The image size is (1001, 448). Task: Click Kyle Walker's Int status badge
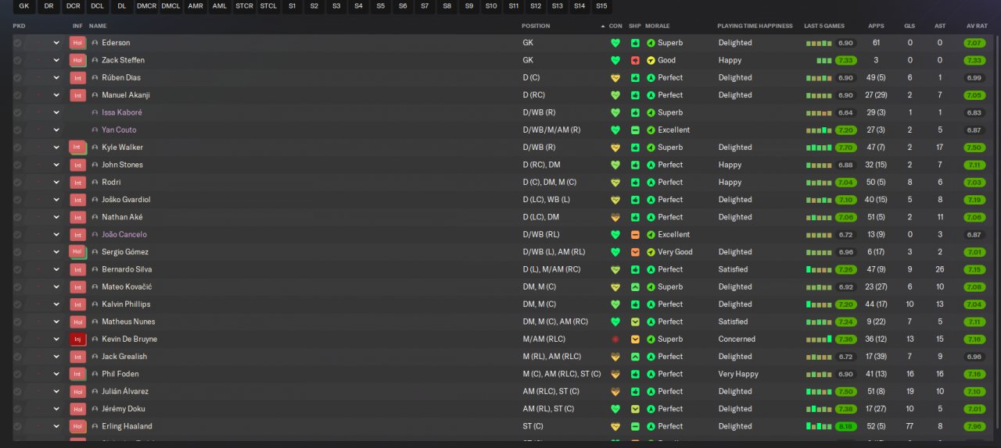tap(77, 148)
